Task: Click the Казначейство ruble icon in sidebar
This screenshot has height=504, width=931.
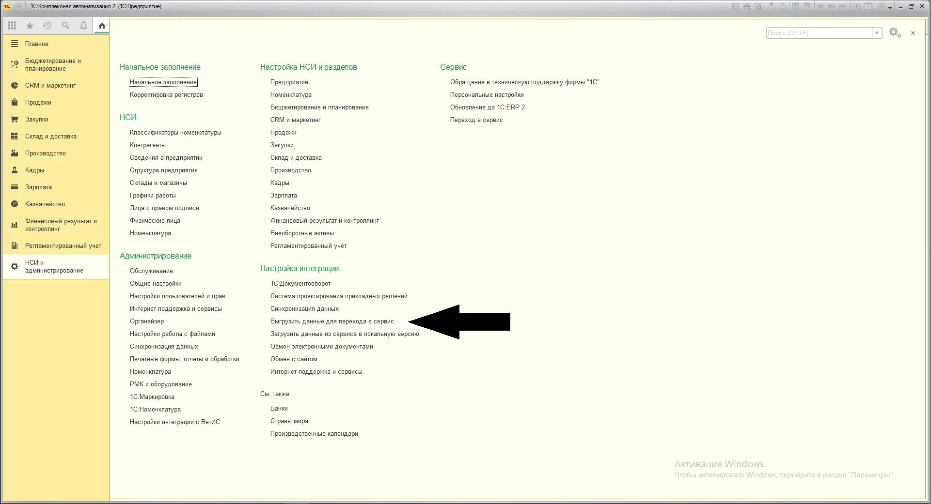Action: click(x=15, y=204)
